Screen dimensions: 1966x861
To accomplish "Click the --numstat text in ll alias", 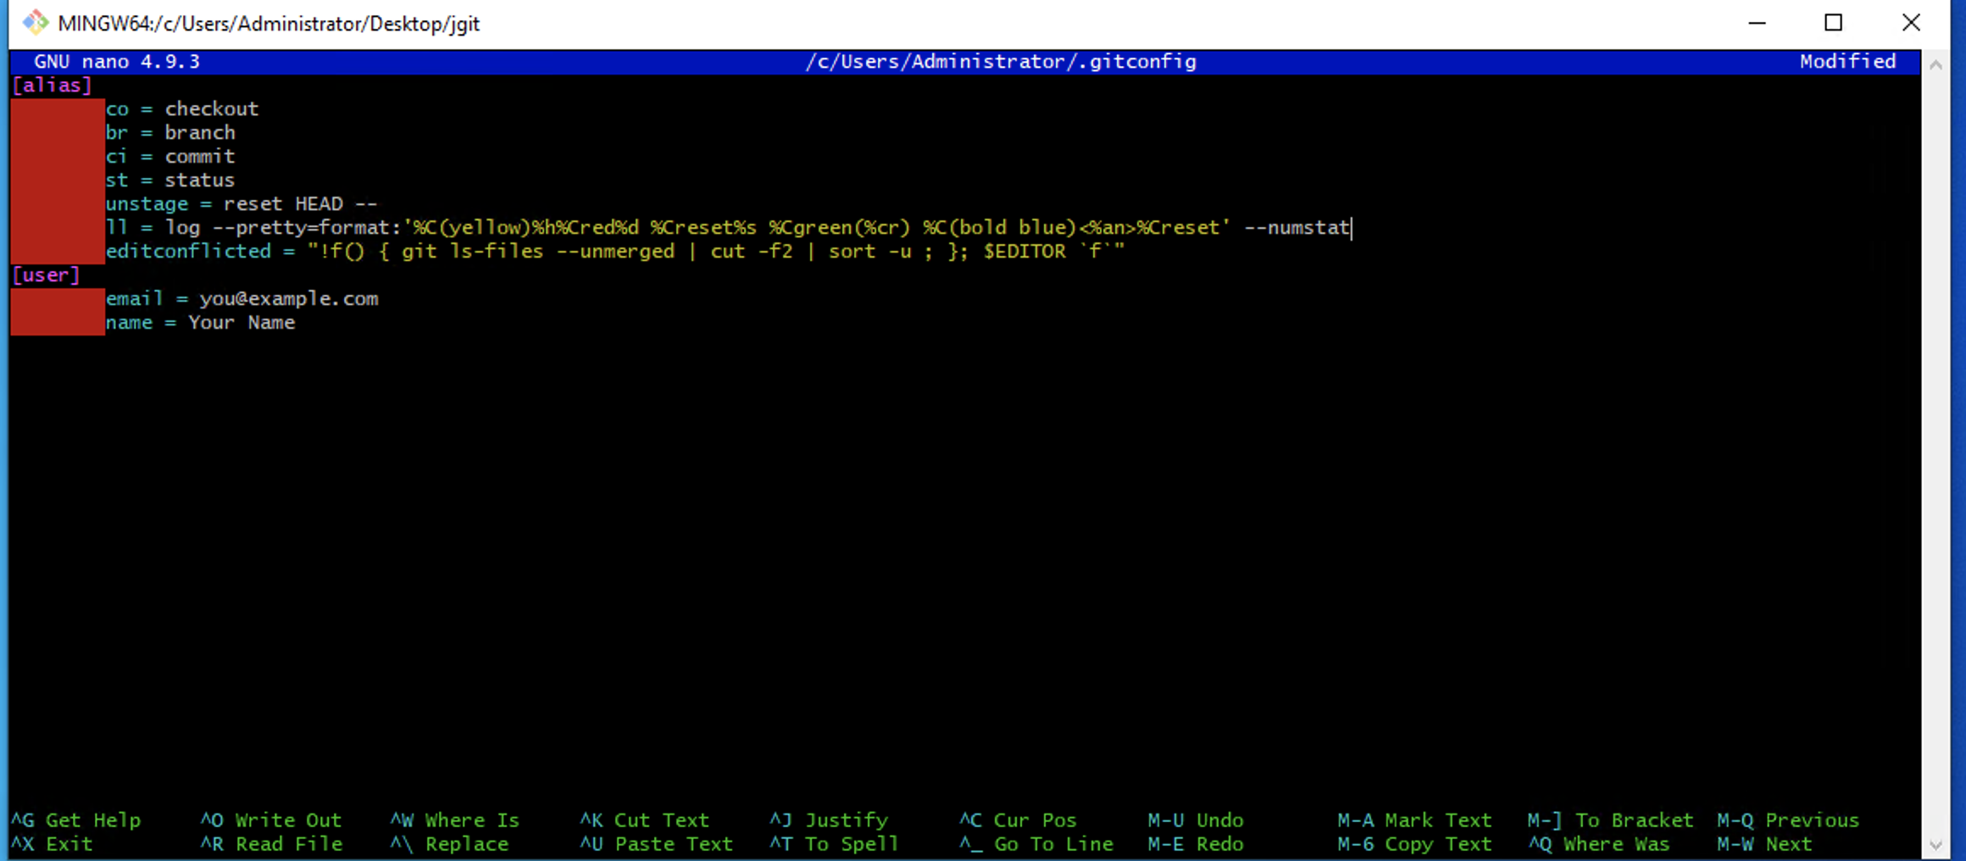I will tap(1297, 227).
